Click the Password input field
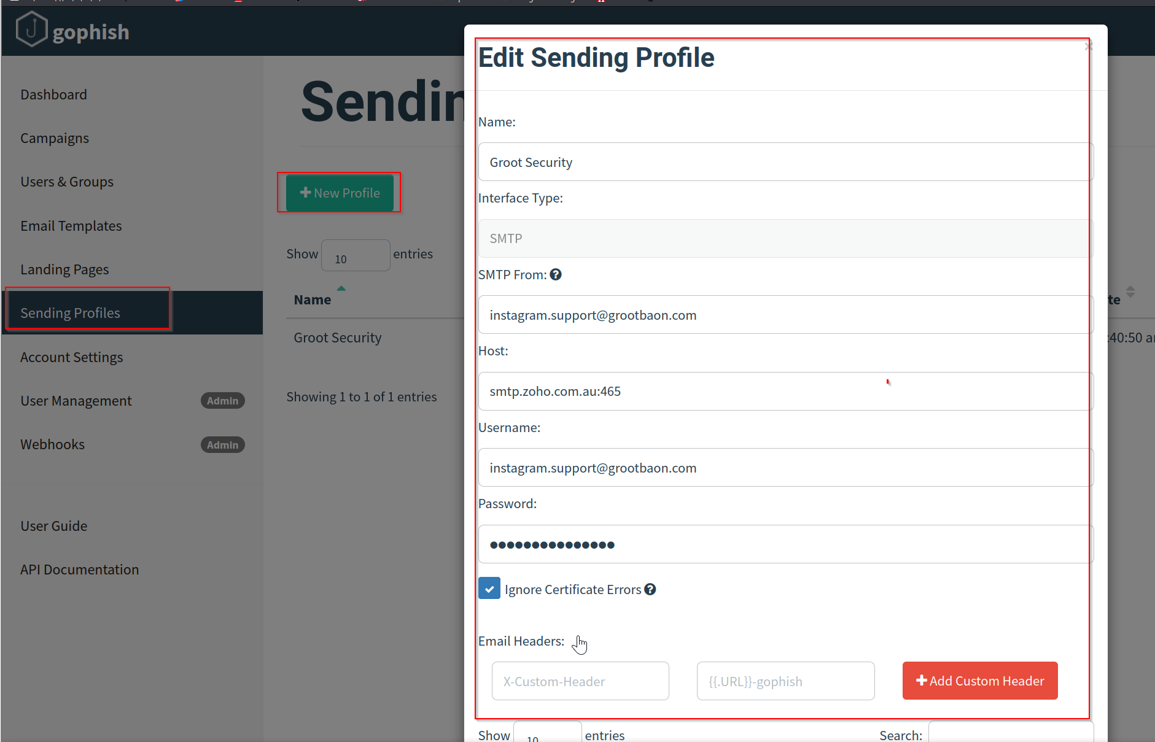This screenshot has width=1155, height=742. click(786, 544)
